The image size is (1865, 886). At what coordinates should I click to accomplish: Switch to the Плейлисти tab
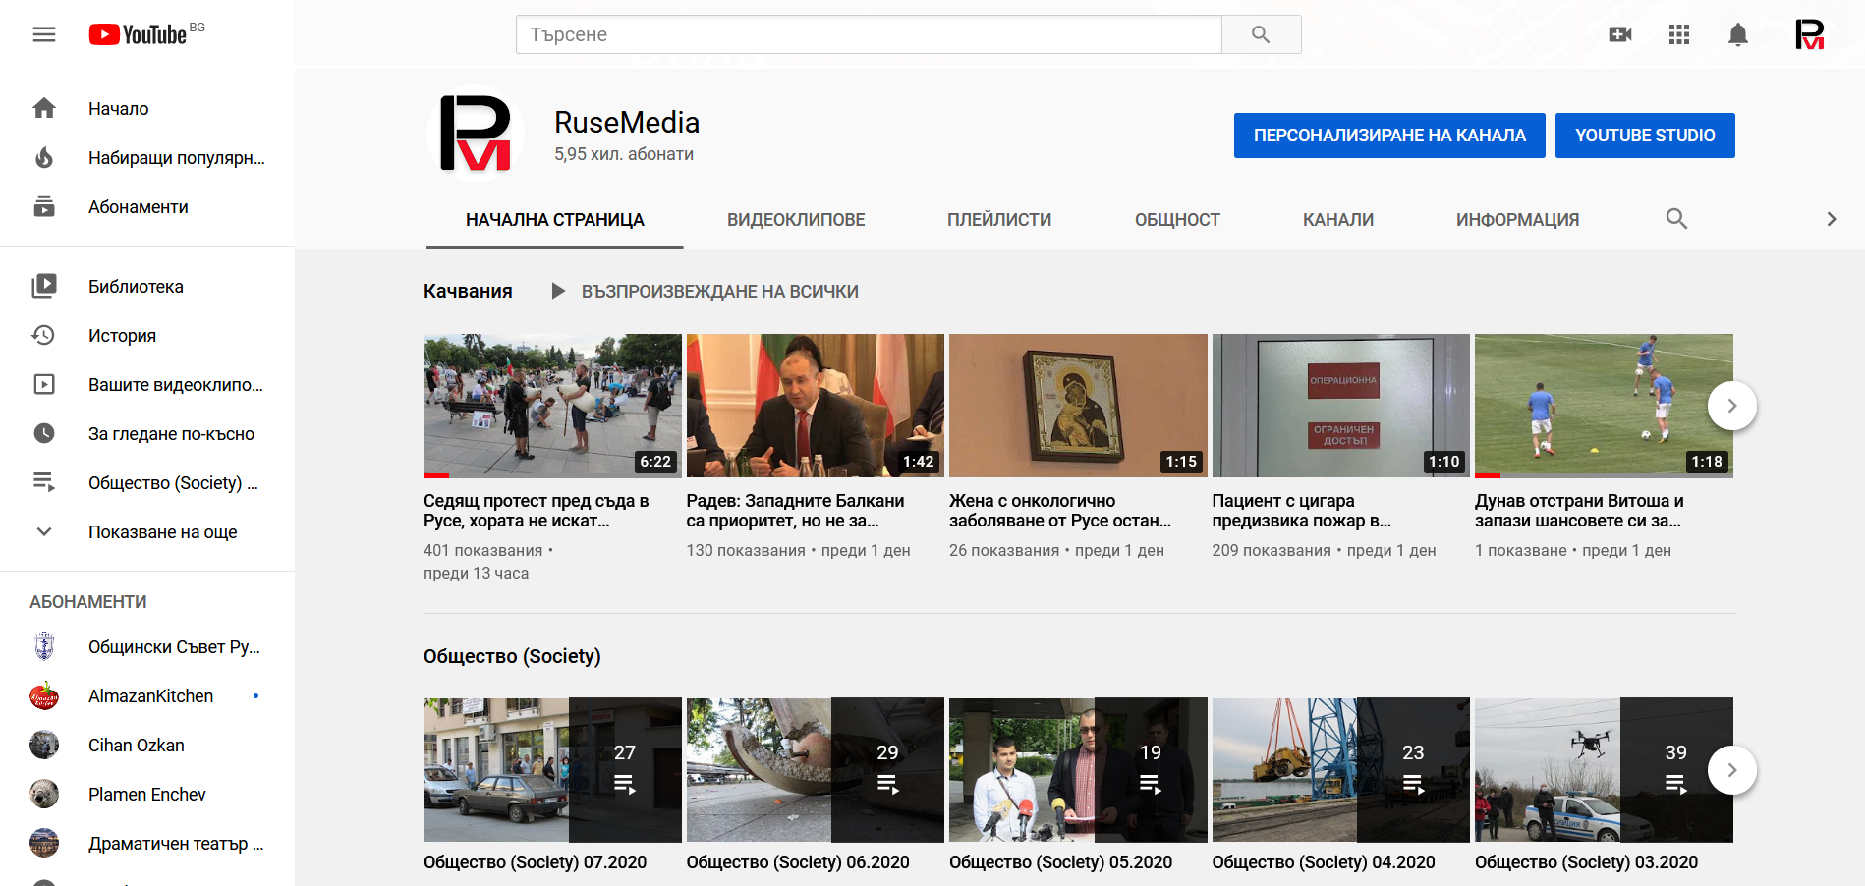point(999,220)
